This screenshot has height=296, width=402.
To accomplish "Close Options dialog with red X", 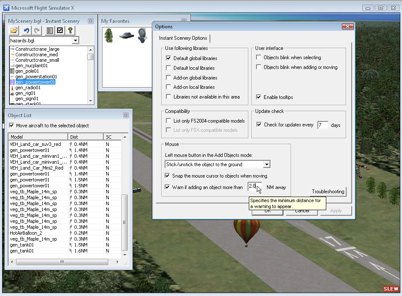I will tap(348, 26).
